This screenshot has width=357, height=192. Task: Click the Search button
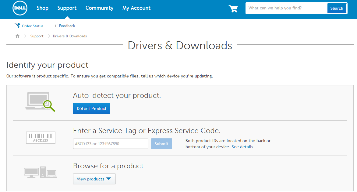tap(337, 8)
